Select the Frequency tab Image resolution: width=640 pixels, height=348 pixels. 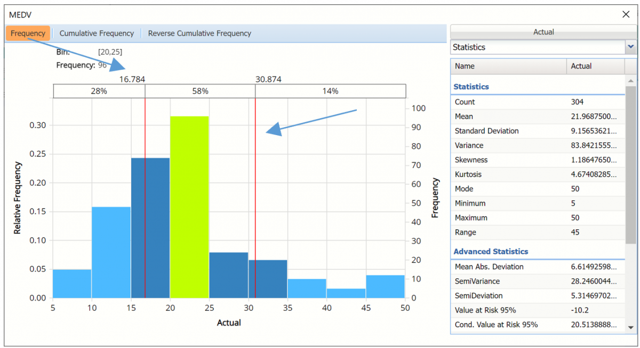tap(28, 33)
